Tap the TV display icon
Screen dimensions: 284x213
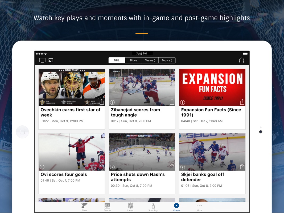(42, 60)
